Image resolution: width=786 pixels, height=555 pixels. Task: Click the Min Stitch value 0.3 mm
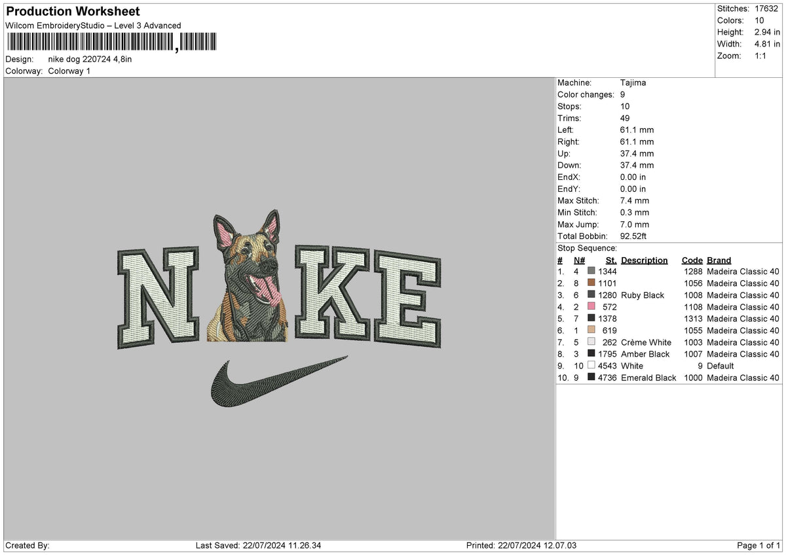click(x=635, y=212)
